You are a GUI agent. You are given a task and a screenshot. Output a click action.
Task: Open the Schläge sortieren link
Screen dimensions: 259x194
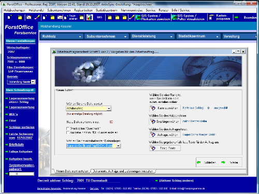(22, 127)
